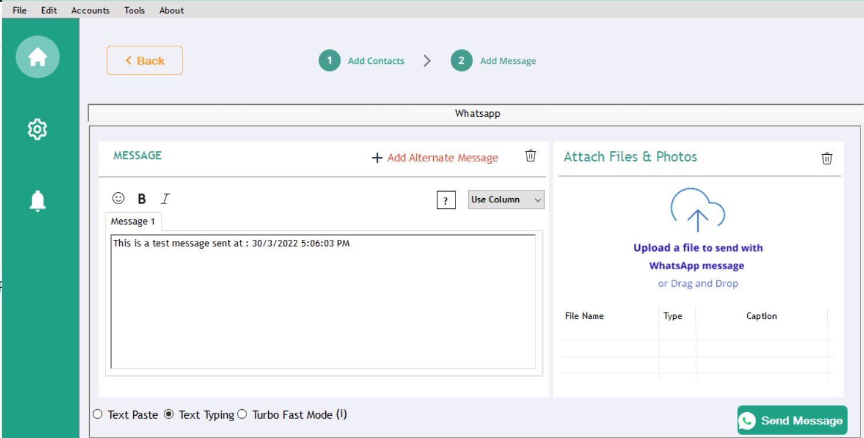Viewport: 864px width, 438px height.
Task: Open the settings gear in sidebar
Action: pos(38,129)
